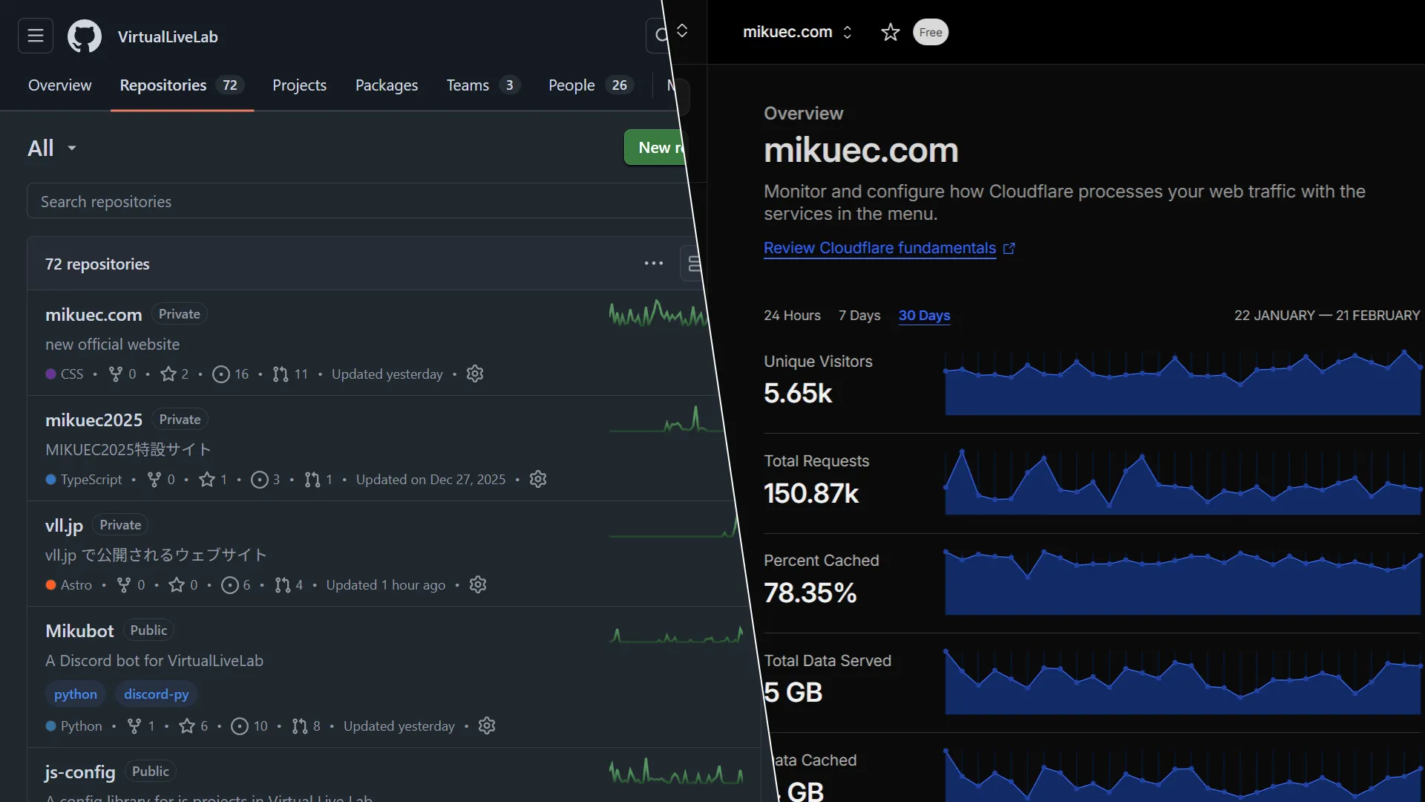Screen dimensions: 1425x802
Task: Open settings gear for vll.jp repository
Action: pyautogui.click(x=478, y=584)
